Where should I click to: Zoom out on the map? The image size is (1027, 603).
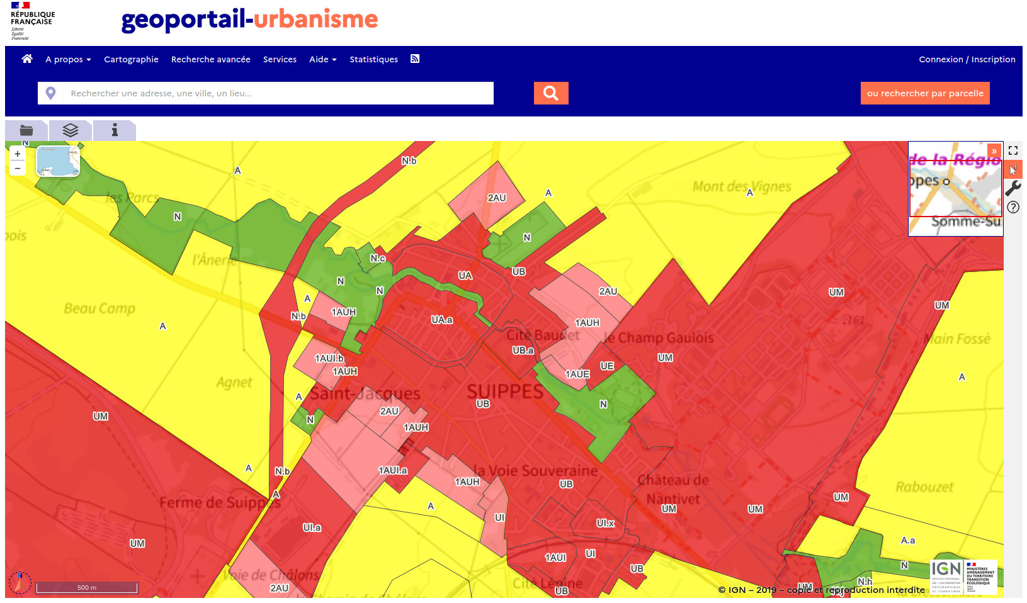click(x=18, y=168)
